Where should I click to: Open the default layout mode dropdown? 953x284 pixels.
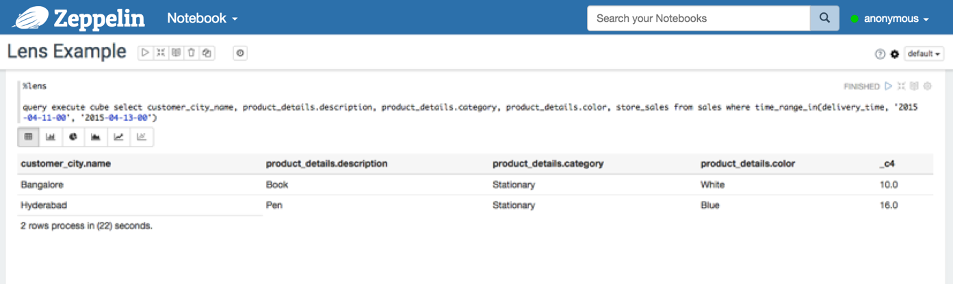(x=924, y=53)
